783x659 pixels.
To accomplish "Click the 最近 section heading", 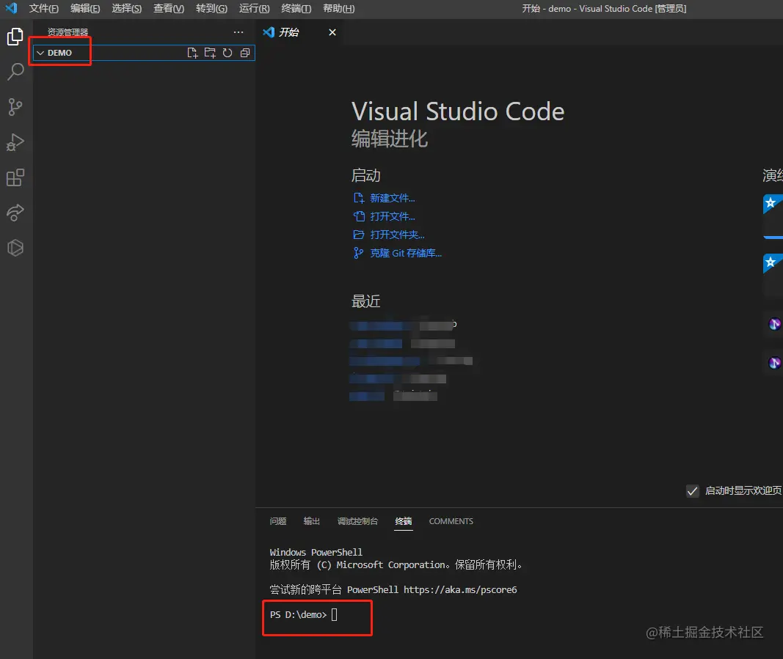I will 365,301.
